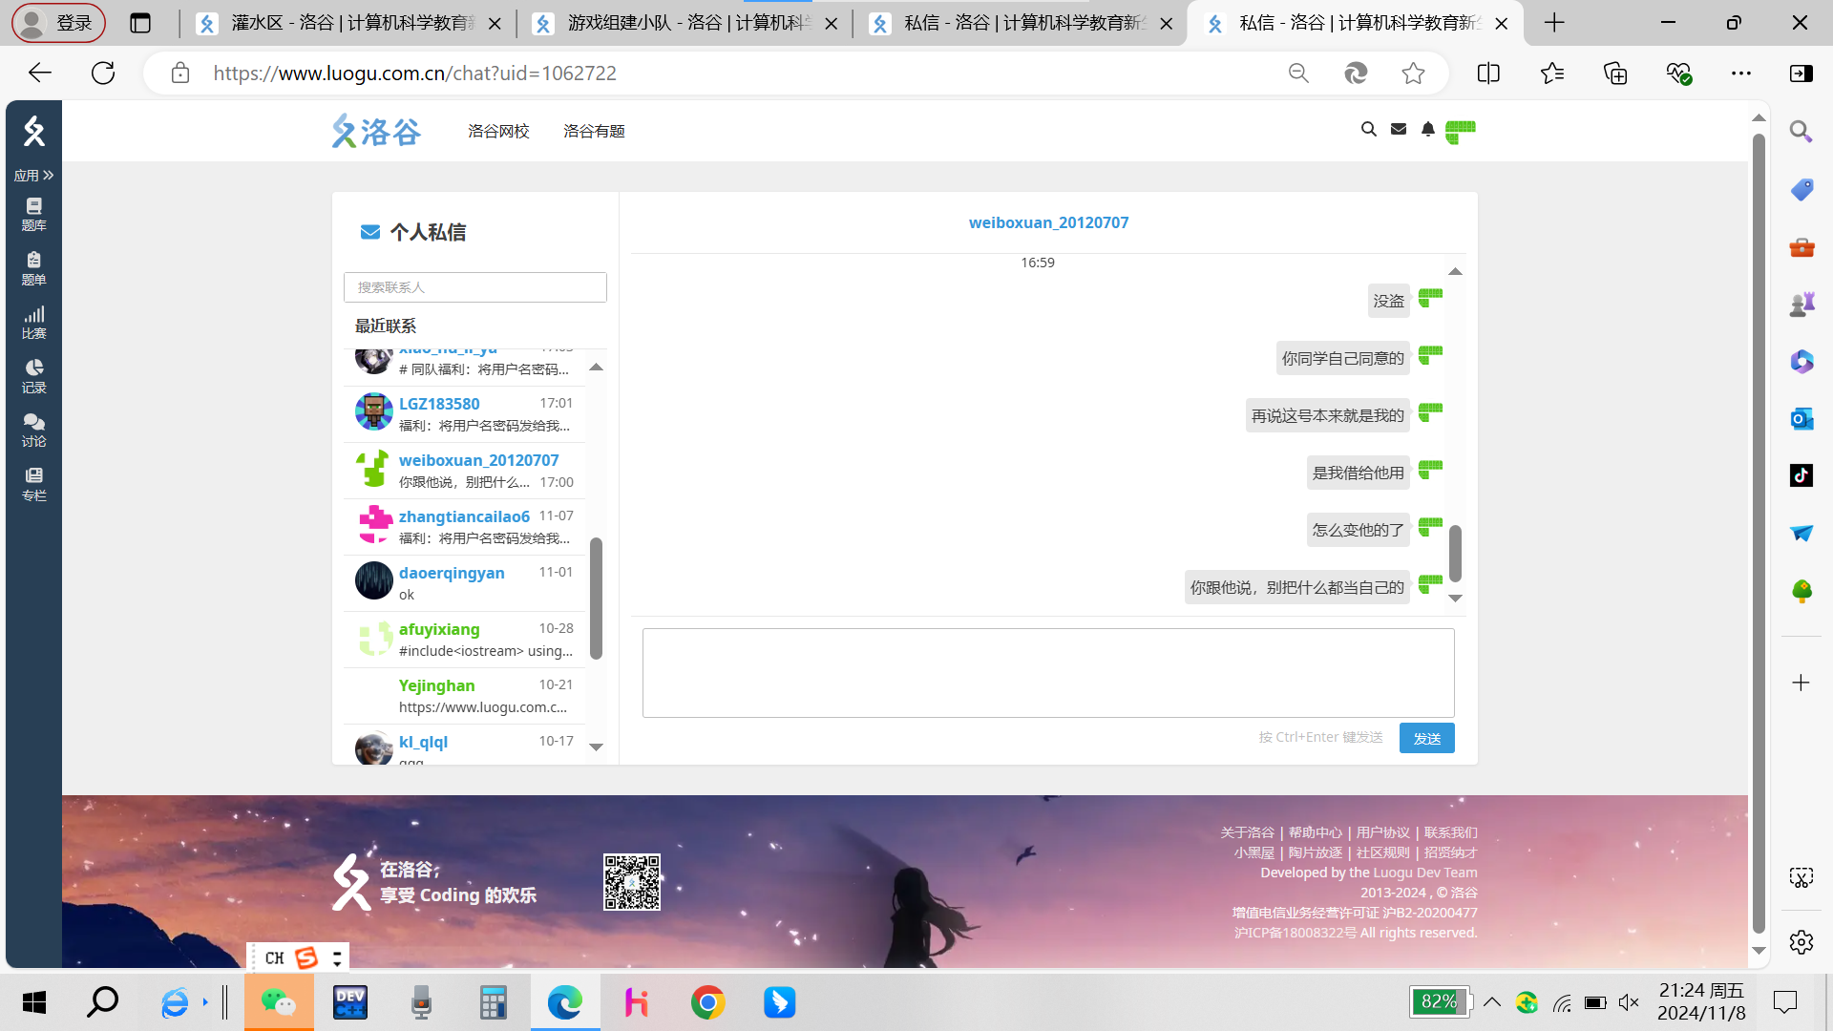1833x1031 pixels.
Task: Open the 洛谷网校 menu item
Action: click(x=498, y=131)
